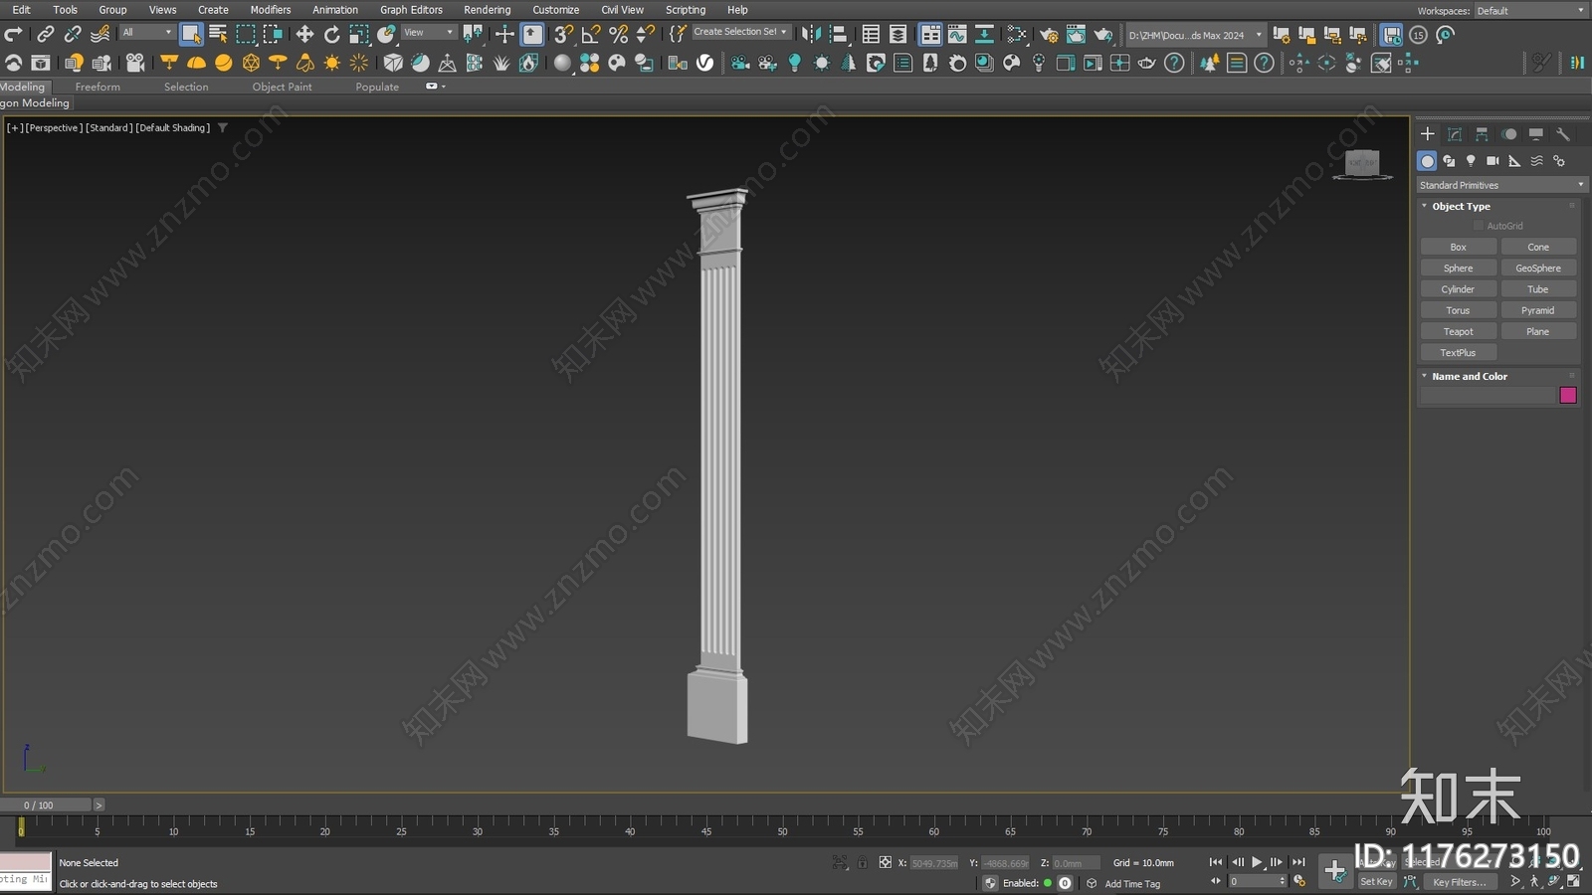The height and width of the screenshot is (895, 1592).
Task: Create a Box primitive
Action: (x=1458, y=247)
